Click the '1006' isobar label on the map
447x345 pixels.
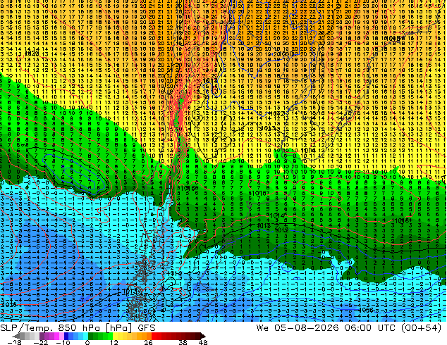coord(366,310)
